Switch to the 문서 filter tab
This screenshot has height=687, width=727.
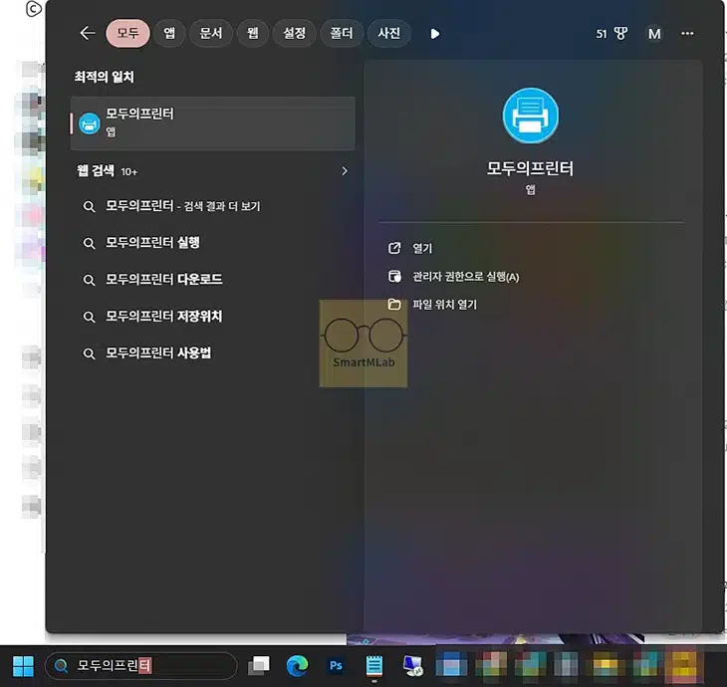tap(211, 34)
